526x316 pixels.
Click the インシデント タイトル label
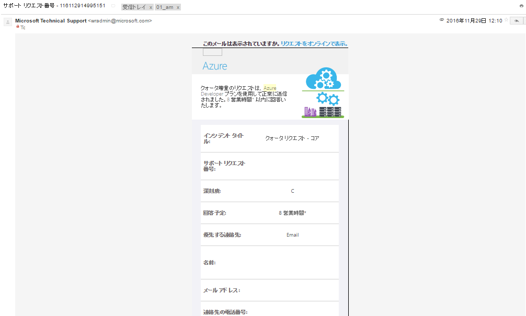tap(223, 138)
